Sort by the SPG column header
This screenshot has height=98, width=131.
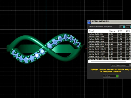(x=128, y=31)
